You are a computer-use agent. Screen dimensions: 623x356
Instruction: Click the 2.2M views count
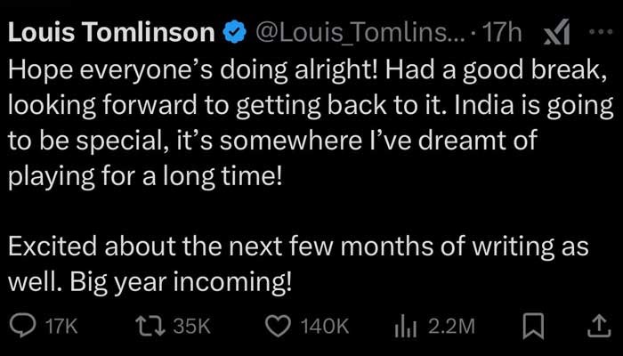click(x=452, y=327)
